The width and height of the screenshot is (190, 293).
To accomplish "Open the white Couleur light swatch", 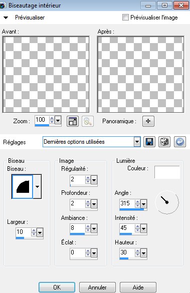I will click(x=167, y=172).
